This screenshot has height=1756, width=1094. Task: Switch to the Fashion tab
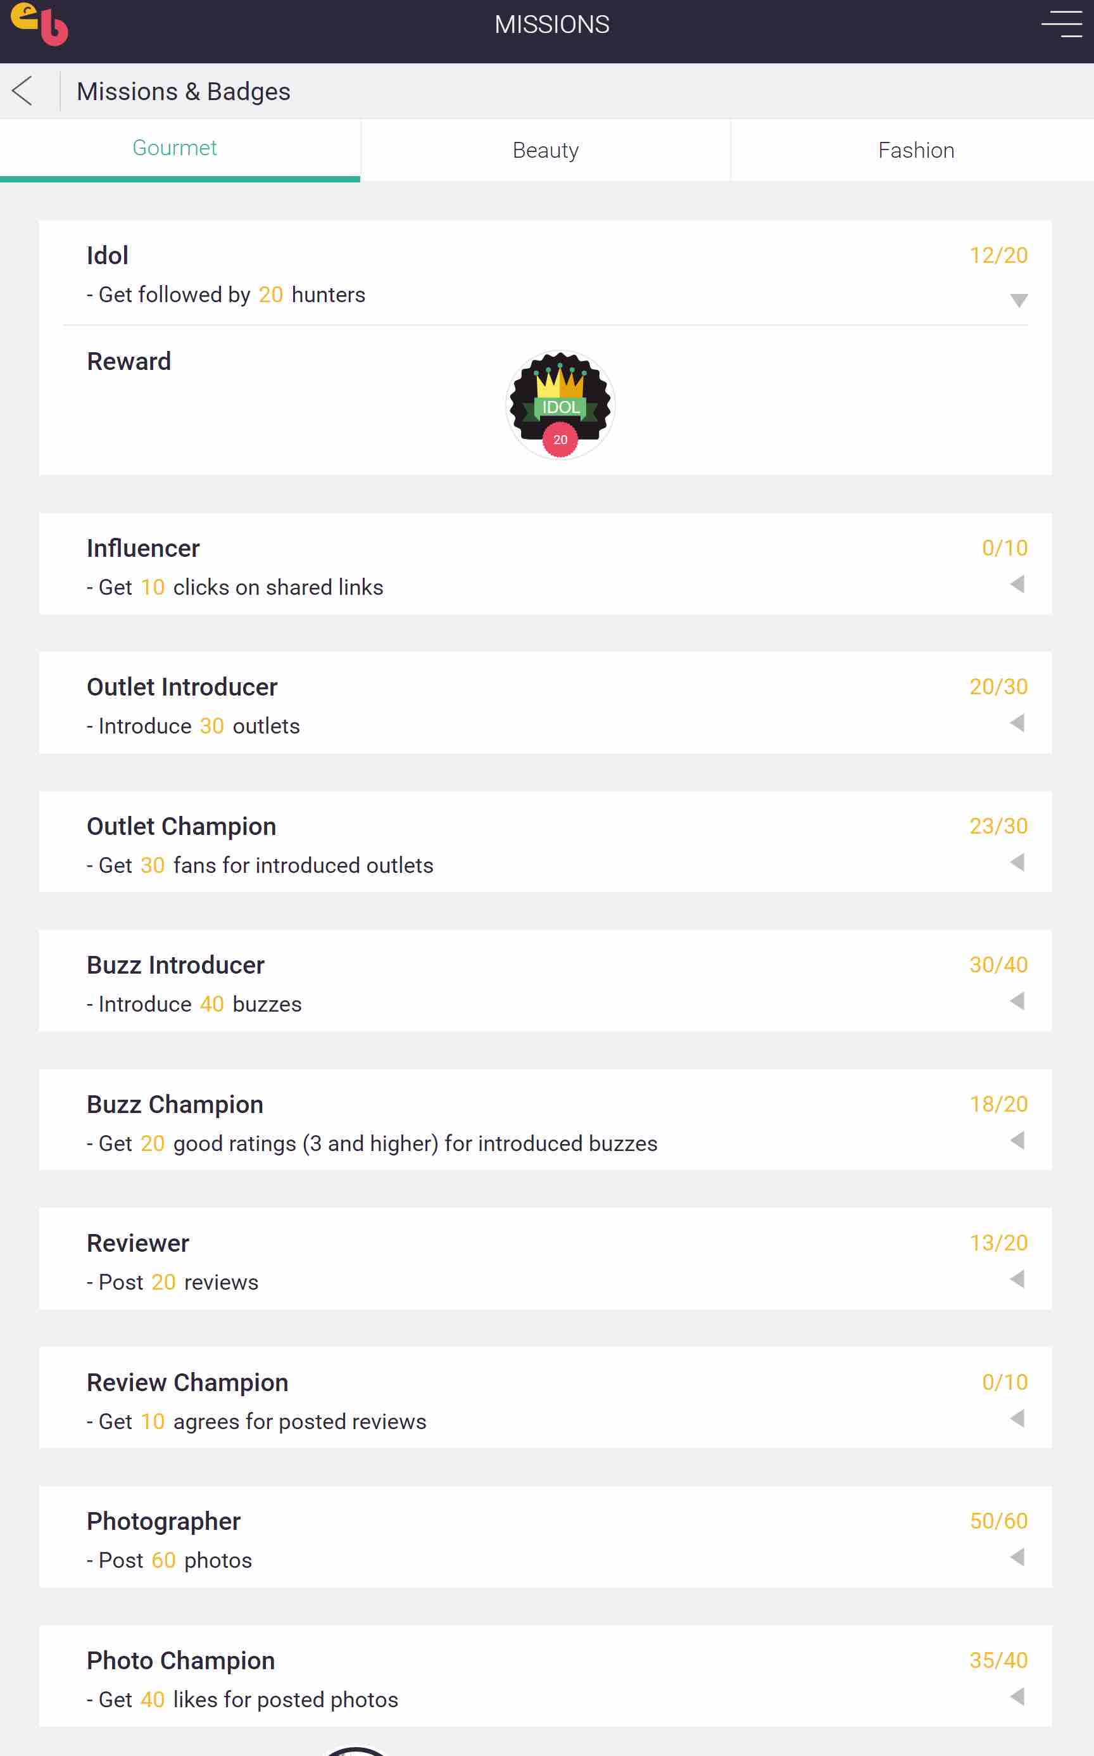(x=915, y=151)
